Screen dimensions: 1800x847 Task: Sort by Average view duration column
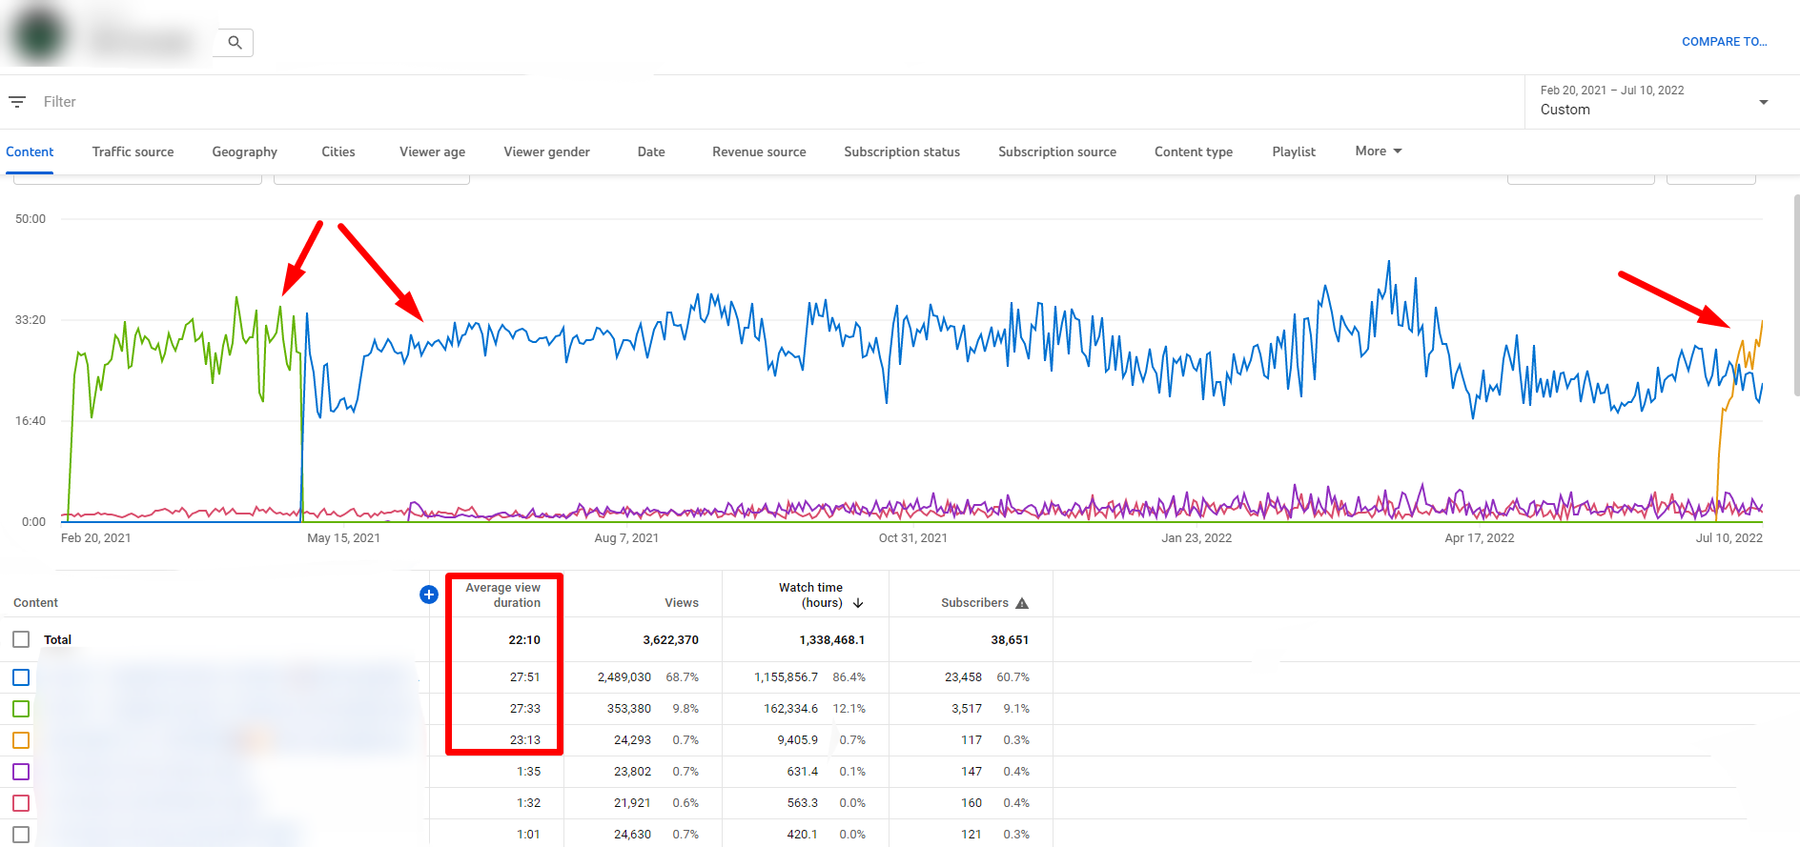click(503, 595)
